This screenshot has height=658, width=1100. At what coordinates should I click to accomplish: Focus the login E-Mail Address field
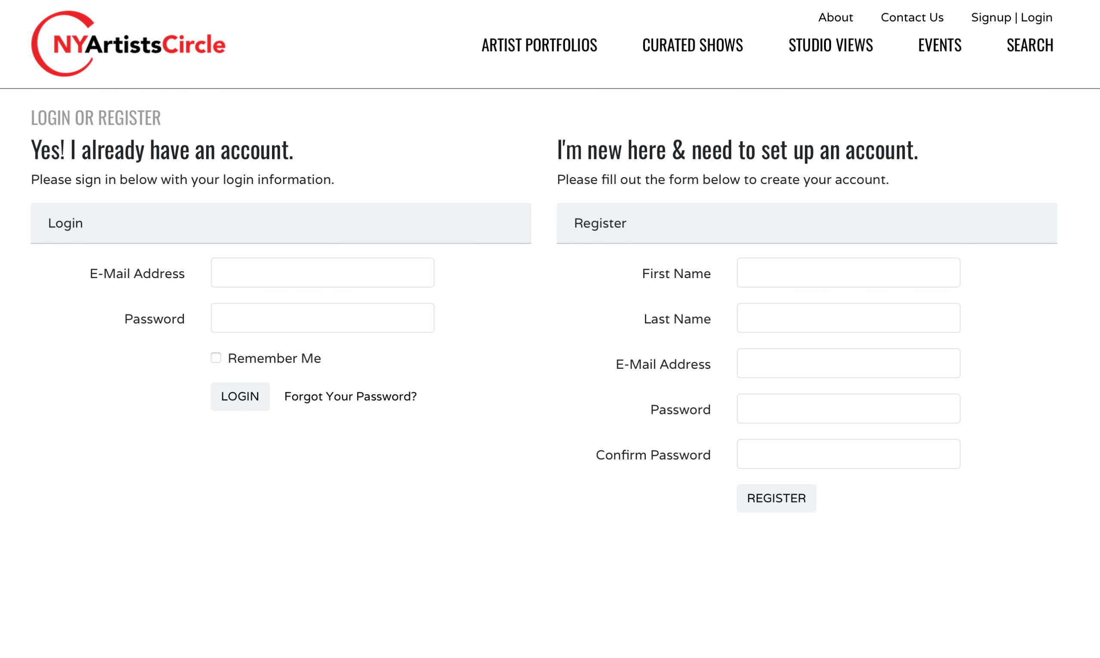pos(322,272)
